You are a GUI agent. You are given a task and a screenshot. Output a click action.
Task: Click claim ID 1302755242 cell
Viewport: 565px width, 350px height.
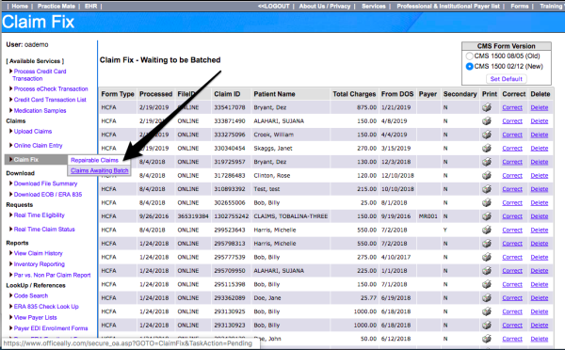coord(232,216)
